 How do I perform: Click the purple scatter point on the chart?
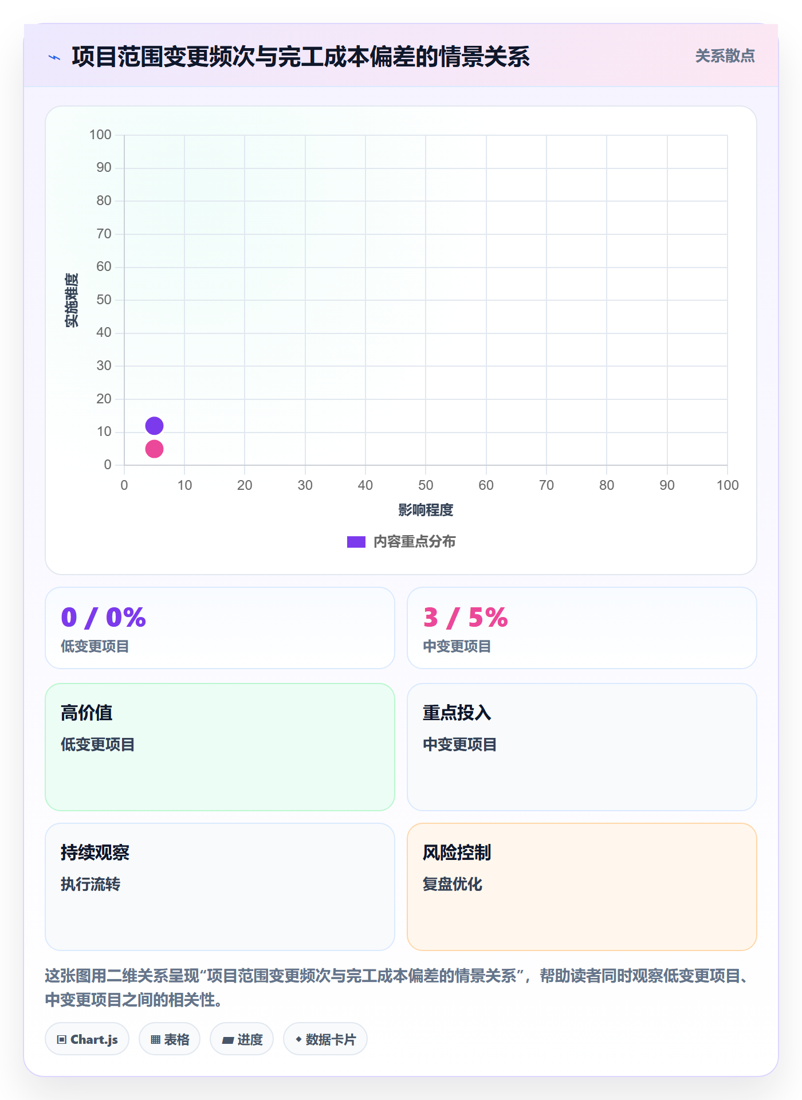(x=154, y=426)
